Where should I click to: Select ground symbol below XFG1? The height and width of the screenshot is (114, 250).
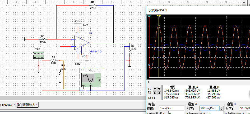click(x=38, y=71)
